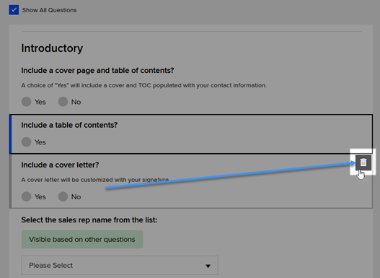Click the Show All Questions label text

(x=49, y=10)
